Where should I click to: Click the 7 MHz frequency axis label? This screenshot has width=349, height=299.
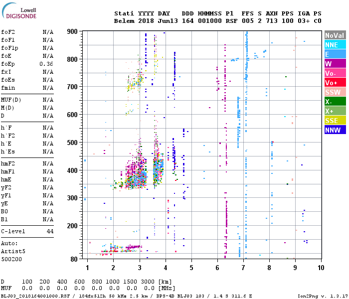tap(243, 268)
